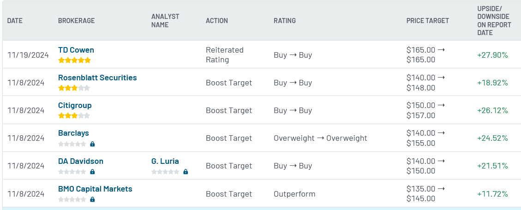The width and height of the screenshot is (521, 210).
Task: Click the ACTION column header
Action: pyautogui.click(x=217, y=21)
